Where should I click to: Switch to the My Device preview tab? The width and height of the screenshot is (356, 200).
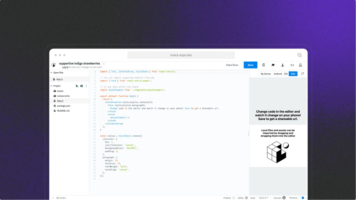click(266, 74)
